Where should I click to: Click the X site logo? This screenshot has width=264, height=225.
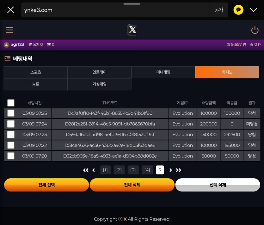[132, 30]
